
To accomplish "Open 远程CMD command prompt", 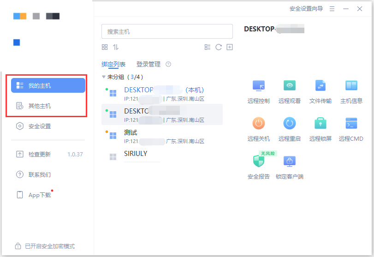I will 351,129.
